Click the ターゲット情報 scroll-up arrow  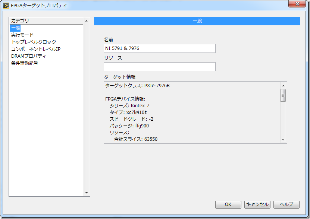[283, 86]
